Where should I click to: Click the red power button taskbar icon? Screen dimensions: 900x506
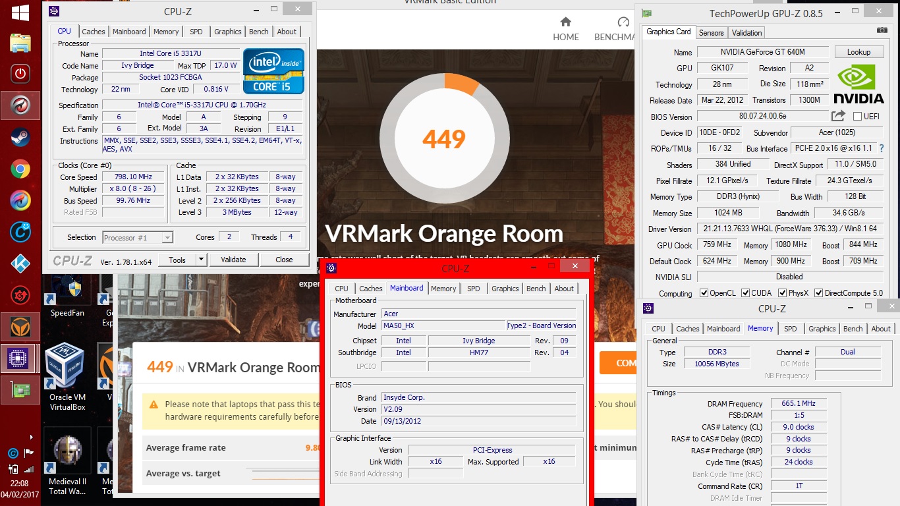click(20, 73)
